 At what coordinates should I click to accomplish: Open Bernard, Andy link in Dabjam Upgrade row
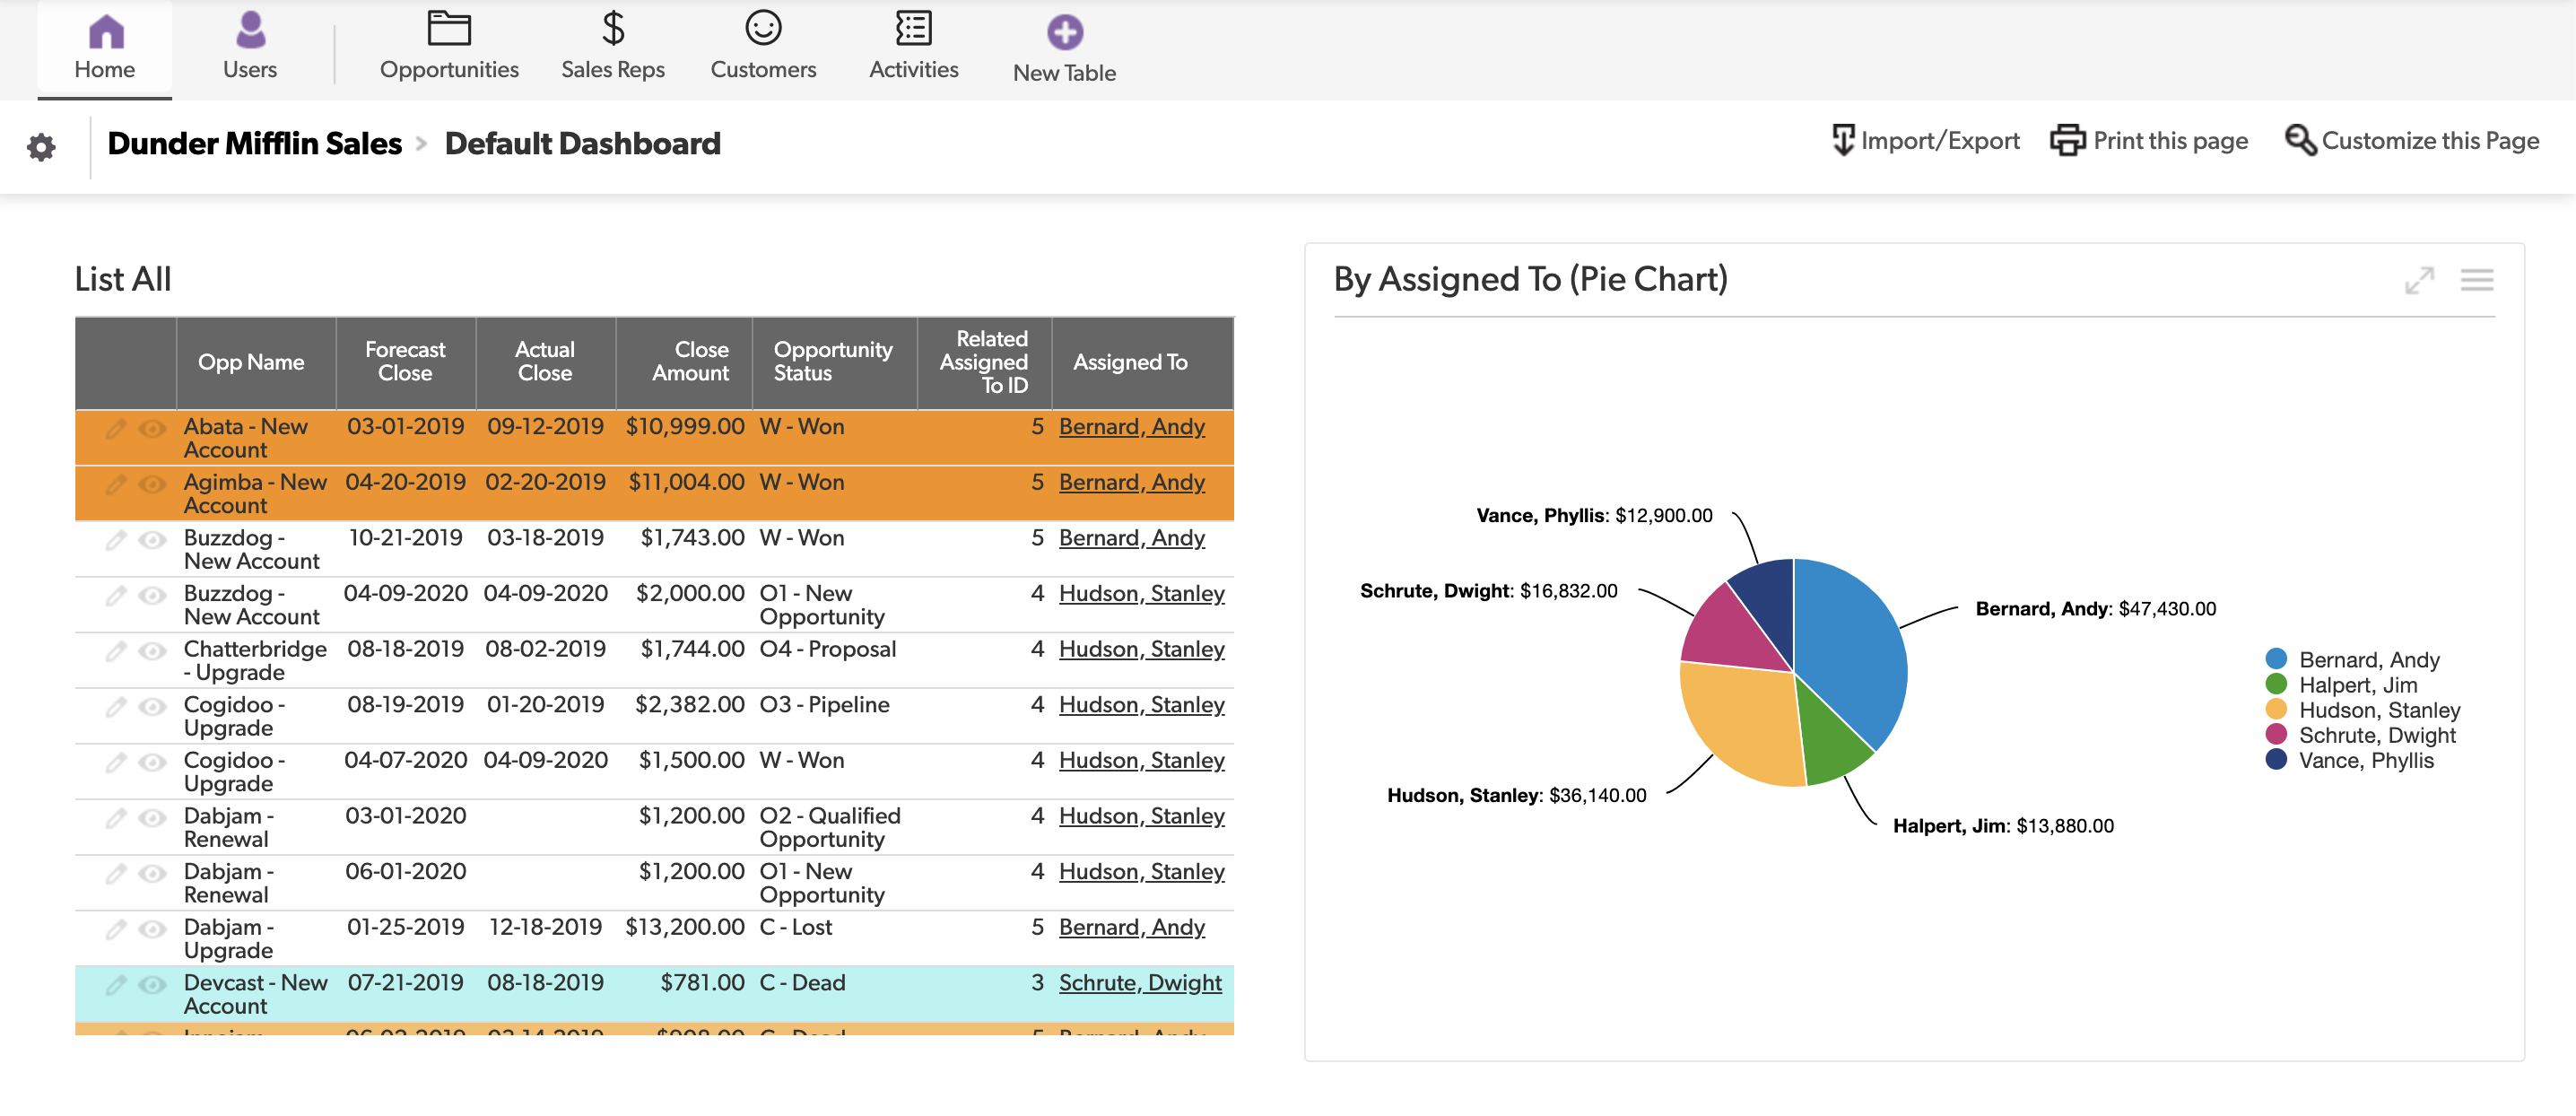pos(1132,927)
